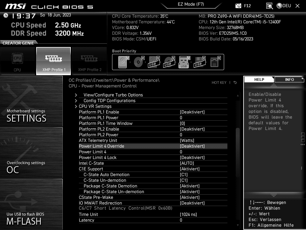
Task: Switch to the INFO tab
Action: tap(289, 80)
